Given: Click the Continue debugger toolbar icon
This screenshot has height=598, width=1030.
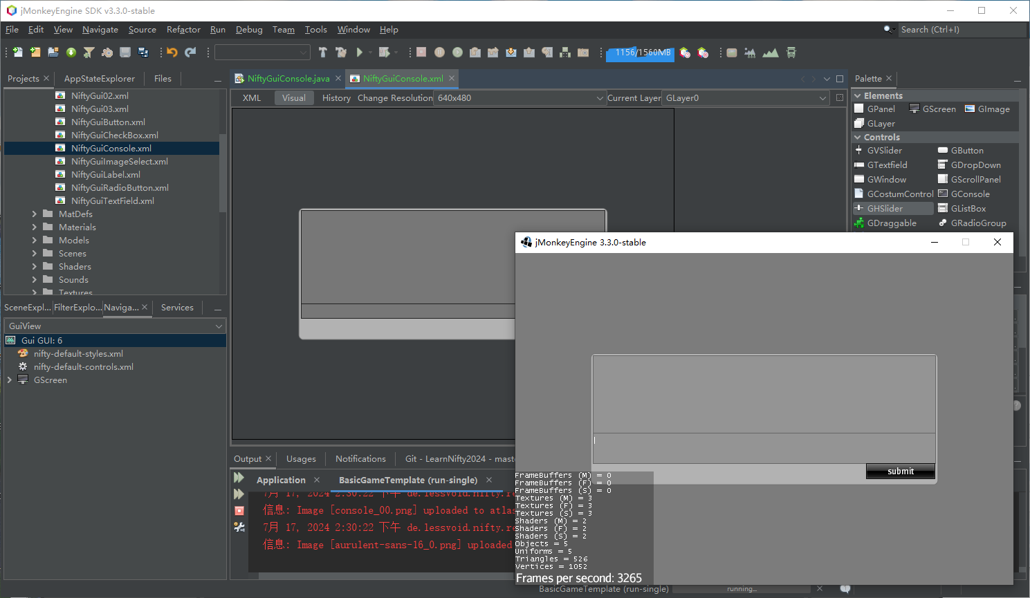Looking at the screenshot, I should pyautogui.click(x=457, y=53).
